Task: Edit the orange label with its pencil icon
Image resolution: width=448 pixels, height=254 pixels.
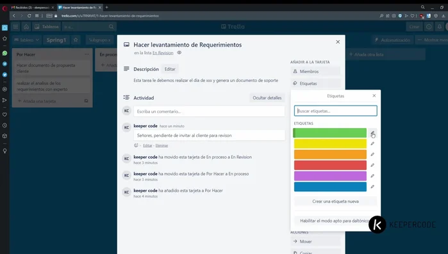Action: (372, 154)
